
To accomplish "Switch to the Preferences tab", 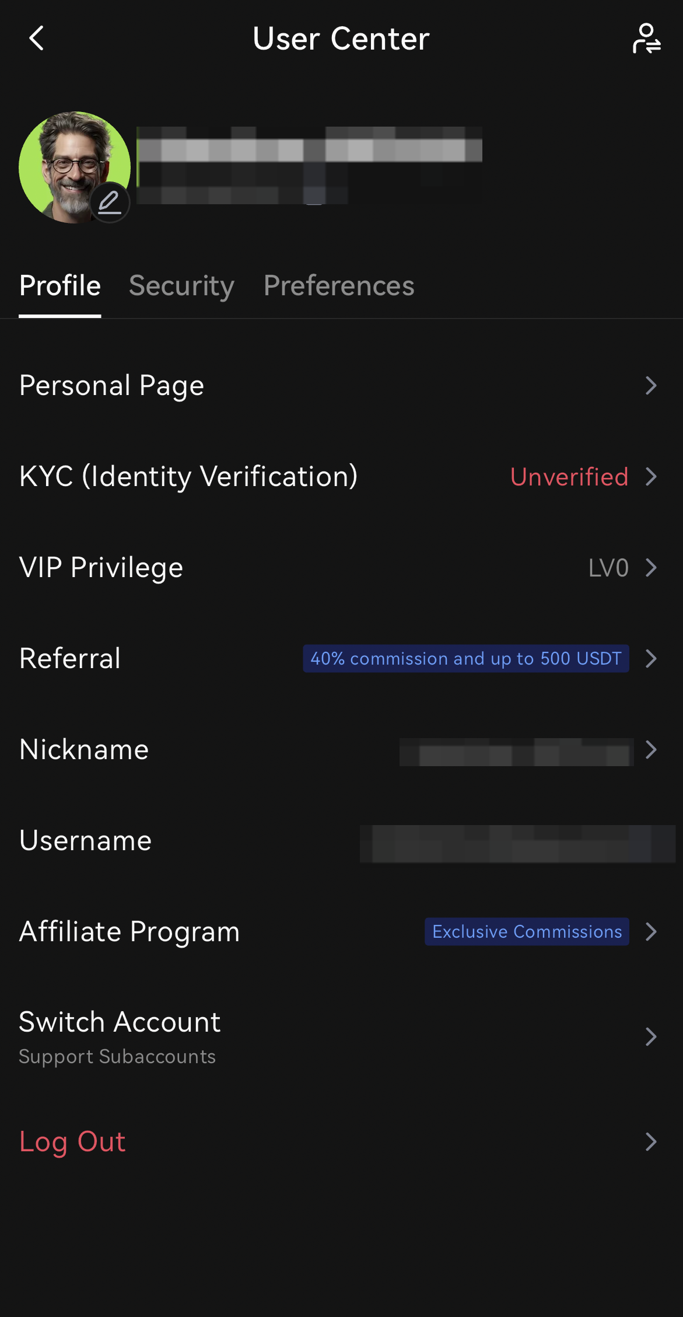I will click(x=339, y=286).
